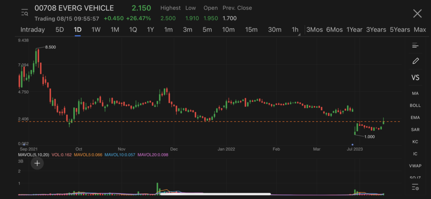Set range to 5Years
This screenshot has width=431, height=199.
tap(400, 30)
